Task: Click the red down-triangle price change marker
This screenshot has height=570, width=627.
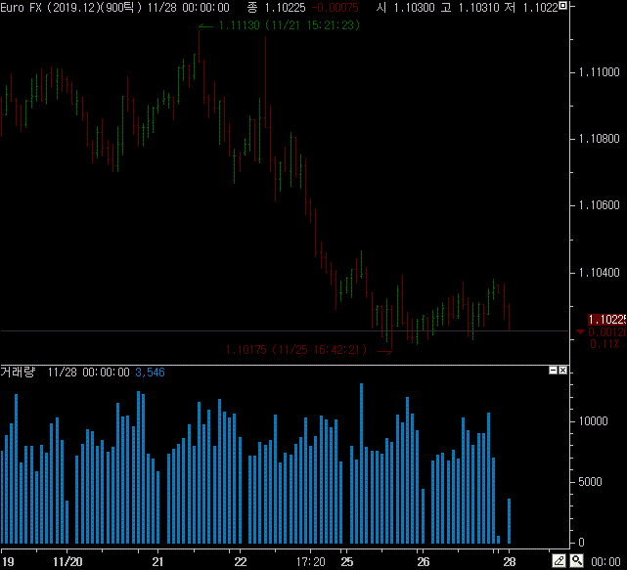Action: coord(580,332)
